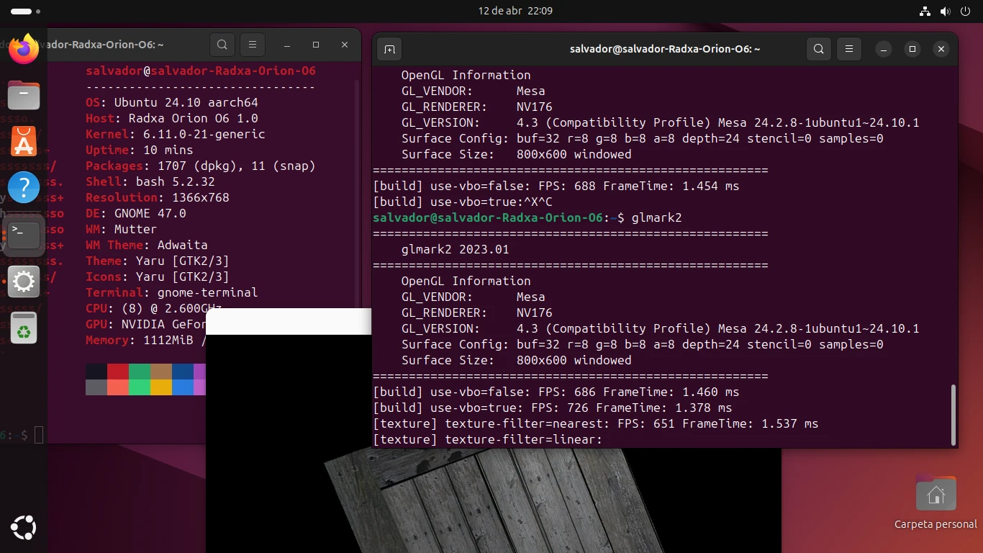Select Terminal icon in the dock
The height and width of the screenshot is (553, 983).
pyautogui.click(x=24, y=235)
